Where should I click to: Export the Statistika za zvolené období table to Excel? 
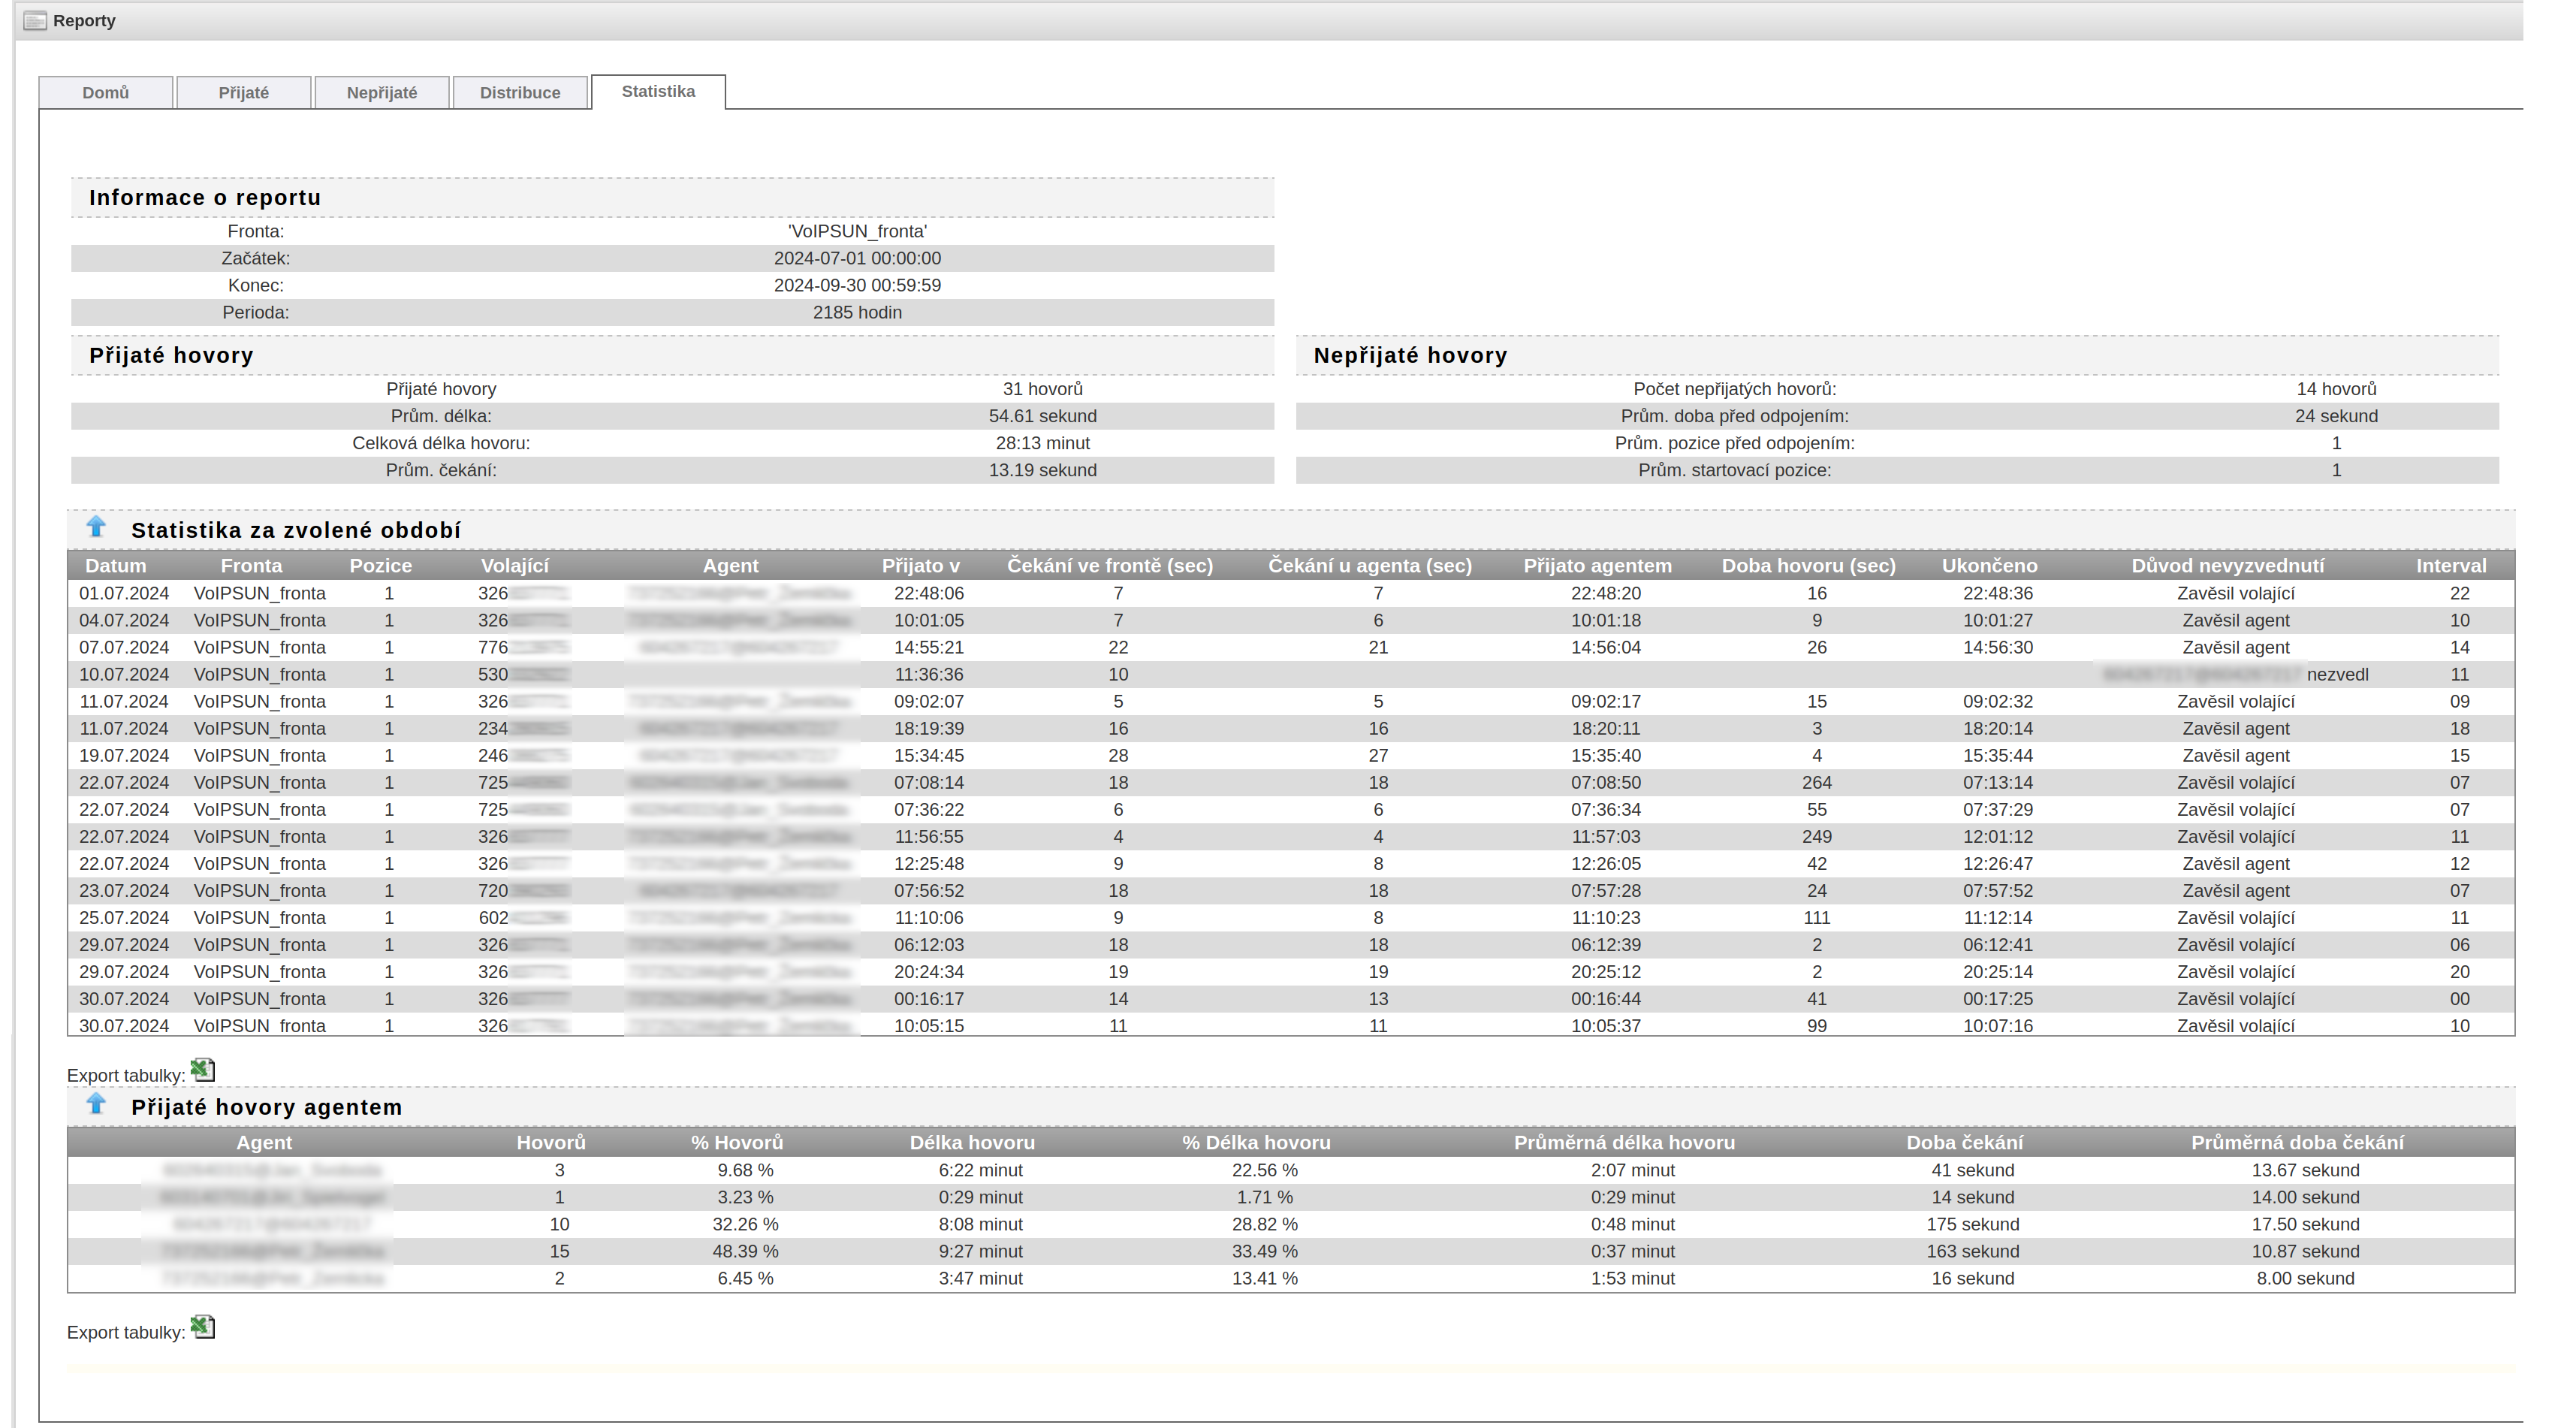point(203,1070)
